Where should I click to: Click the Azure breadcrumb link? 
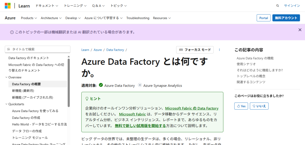pos(98,50)
